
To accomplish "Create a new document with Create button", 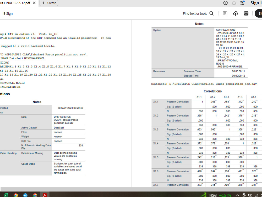I will point(49,3).
